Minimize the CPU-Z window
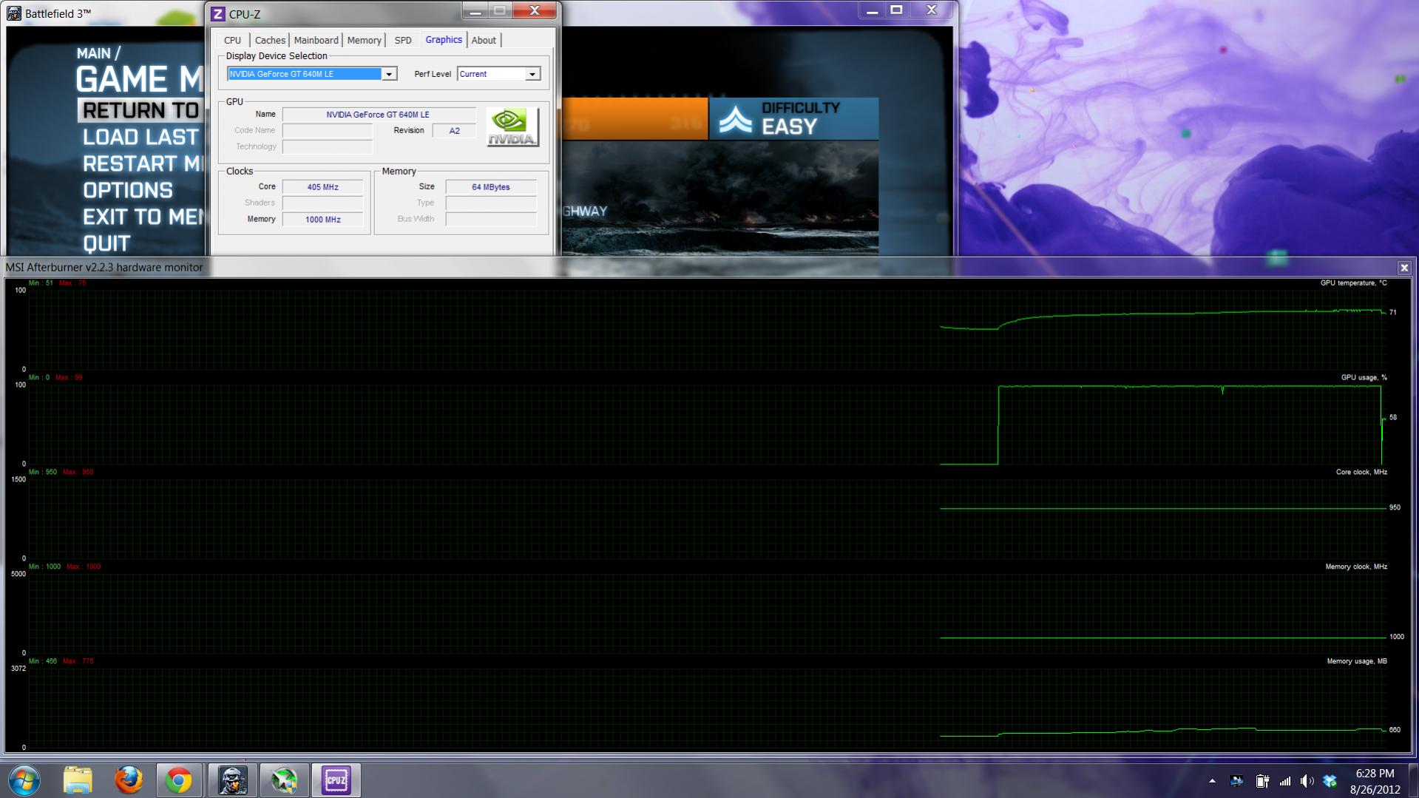 [x=475, y=10]
